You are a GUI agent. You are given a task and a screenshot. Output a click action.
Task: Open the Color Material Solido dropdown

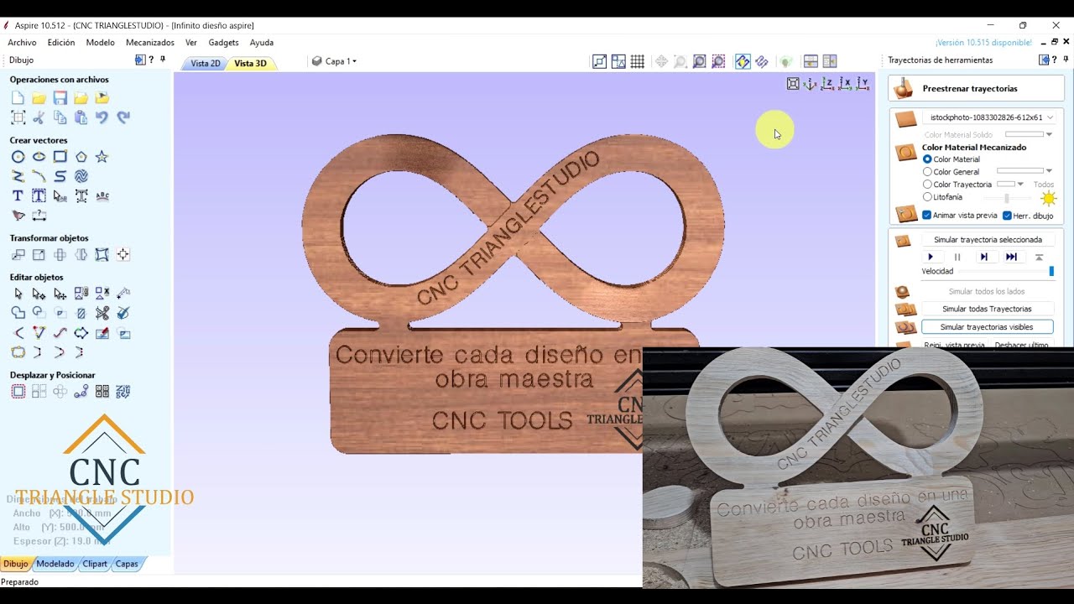(x=1049, y=134)
